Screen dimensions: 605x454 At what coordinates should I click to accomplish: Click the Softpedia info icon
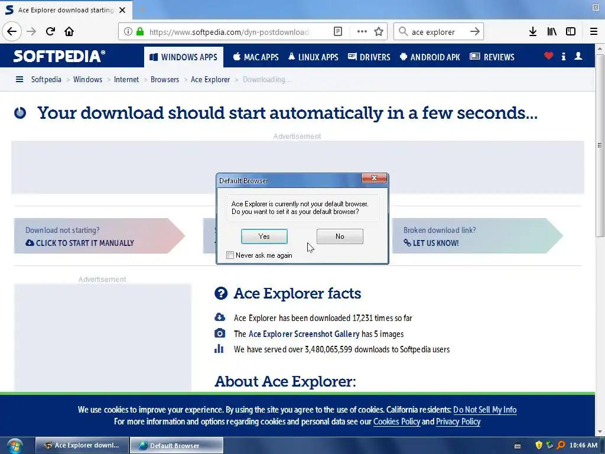(564, 56)
